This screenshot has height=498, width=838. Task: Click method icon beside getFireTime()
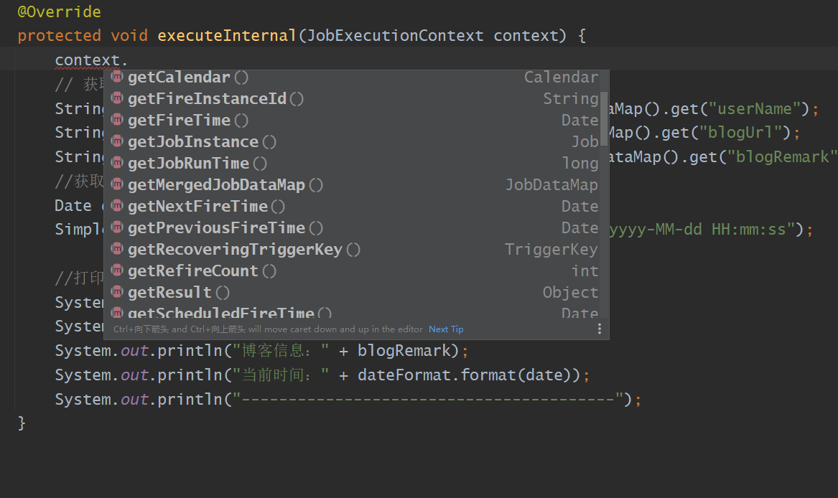(x=118, y=120)
